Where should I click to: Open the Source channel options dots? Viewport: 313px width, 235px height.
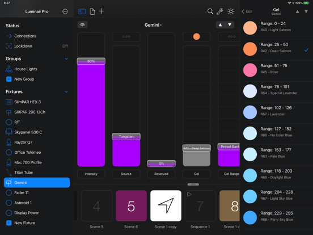click(x=126, y=36)
